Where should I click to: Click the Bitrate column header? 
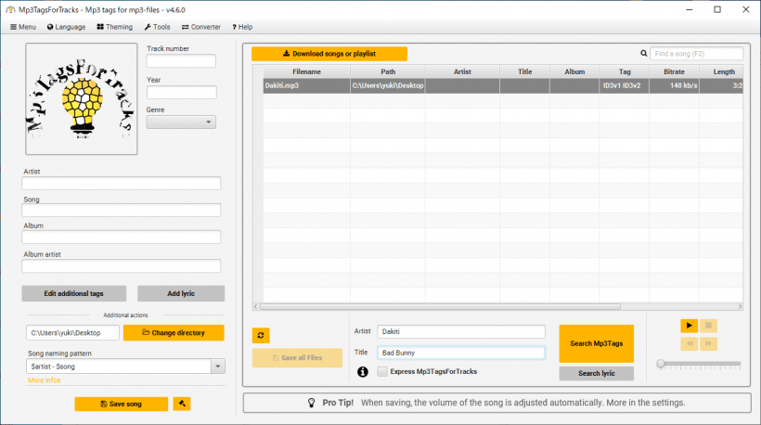674,71
